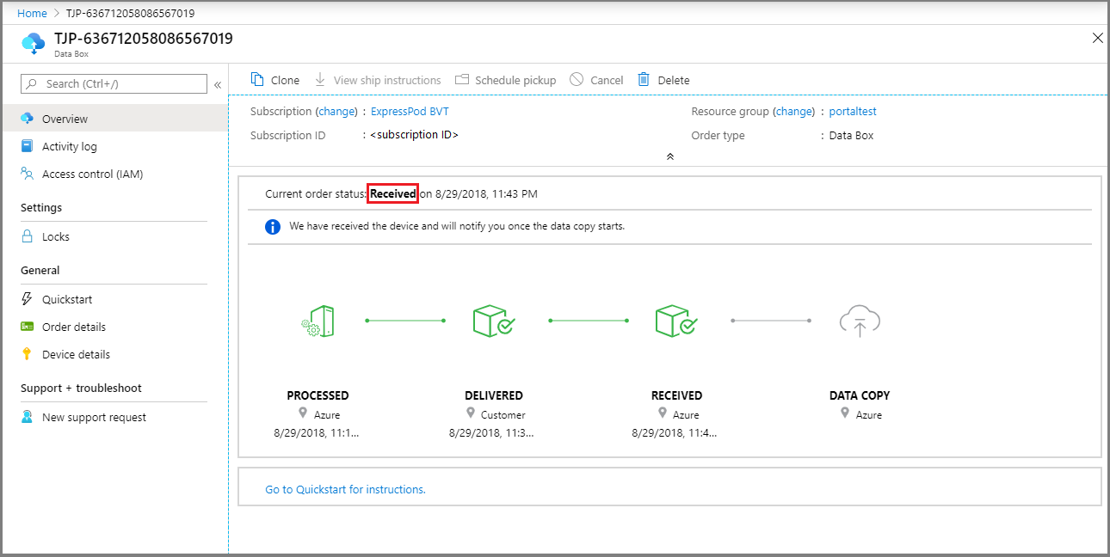Collapse the sidebar with the double chevron
The image size is (1110, 557).
(x=218, y=84)
